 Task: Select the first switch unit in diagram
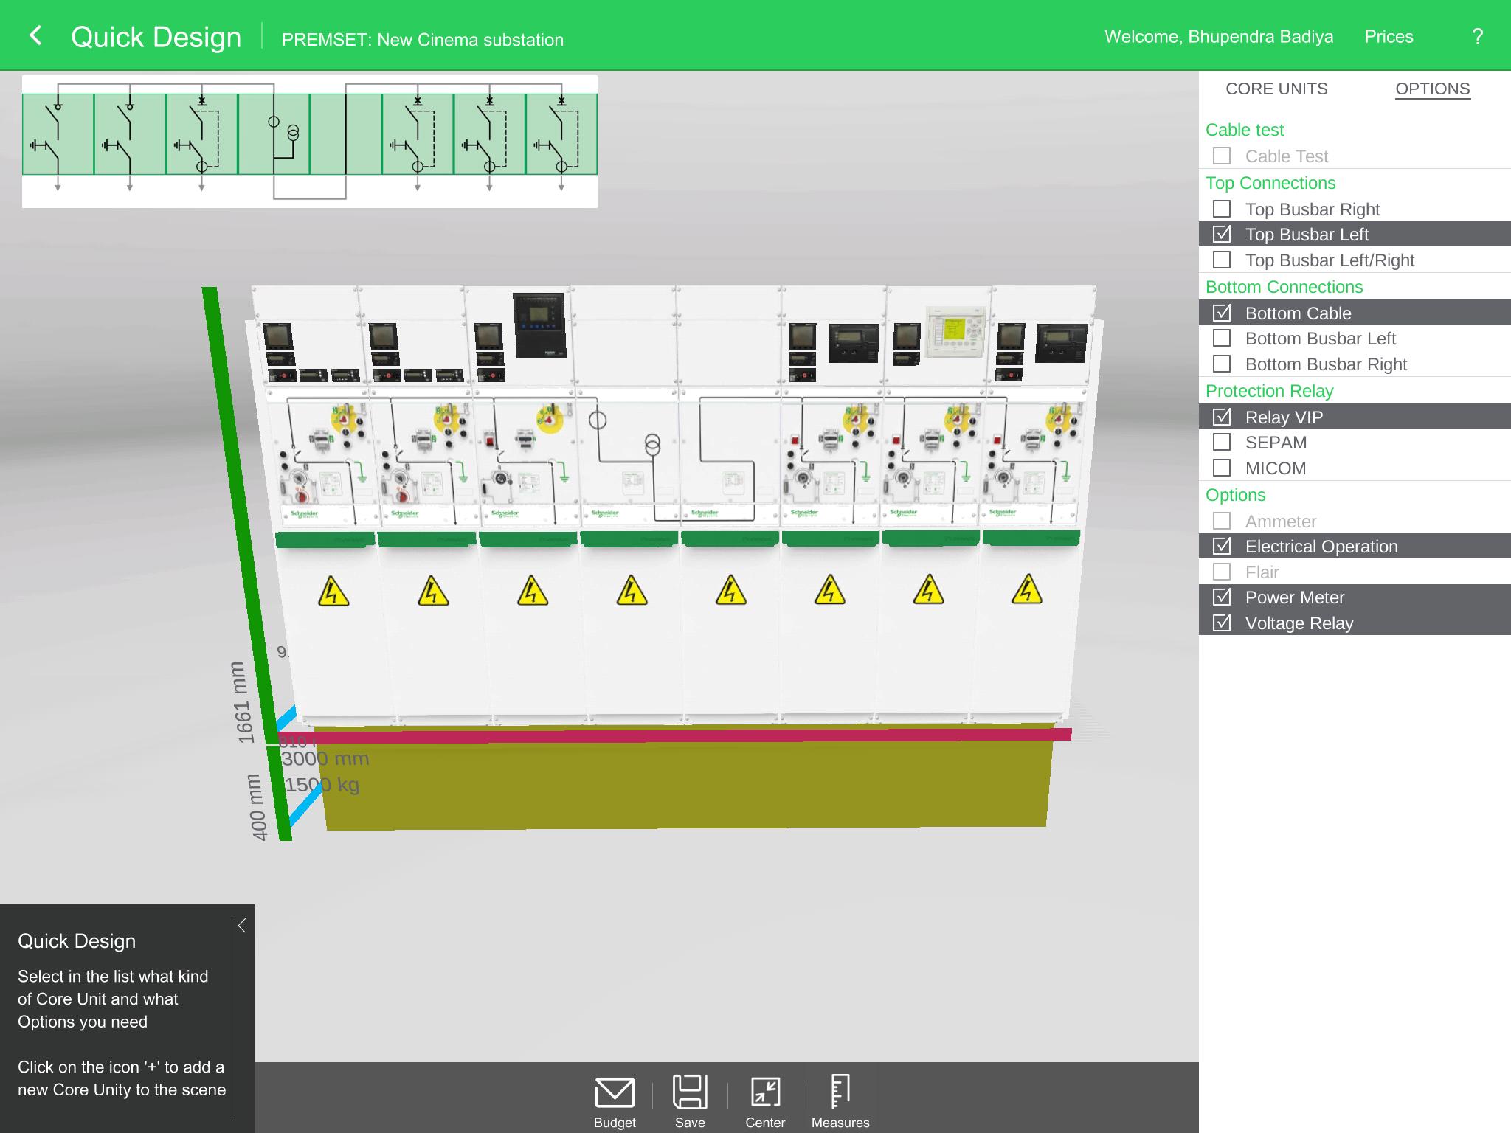click(x=58, y=134)
